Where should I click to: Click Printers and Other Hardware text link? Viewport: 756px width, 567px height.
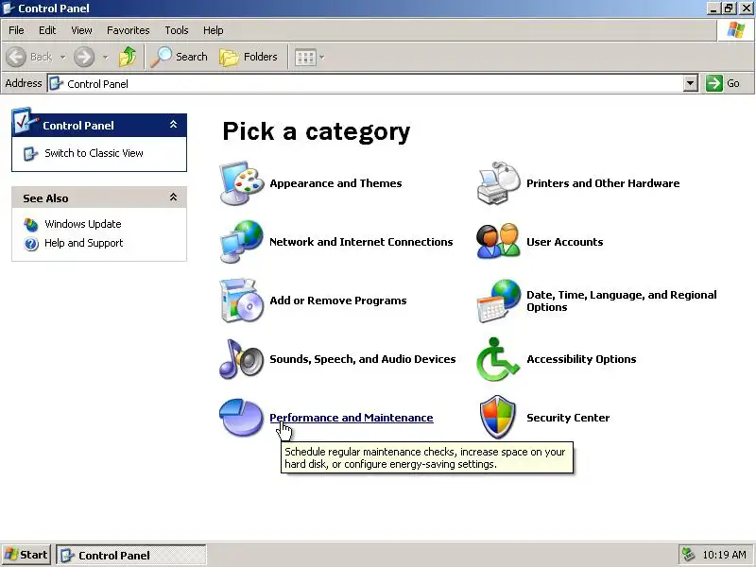603,183
